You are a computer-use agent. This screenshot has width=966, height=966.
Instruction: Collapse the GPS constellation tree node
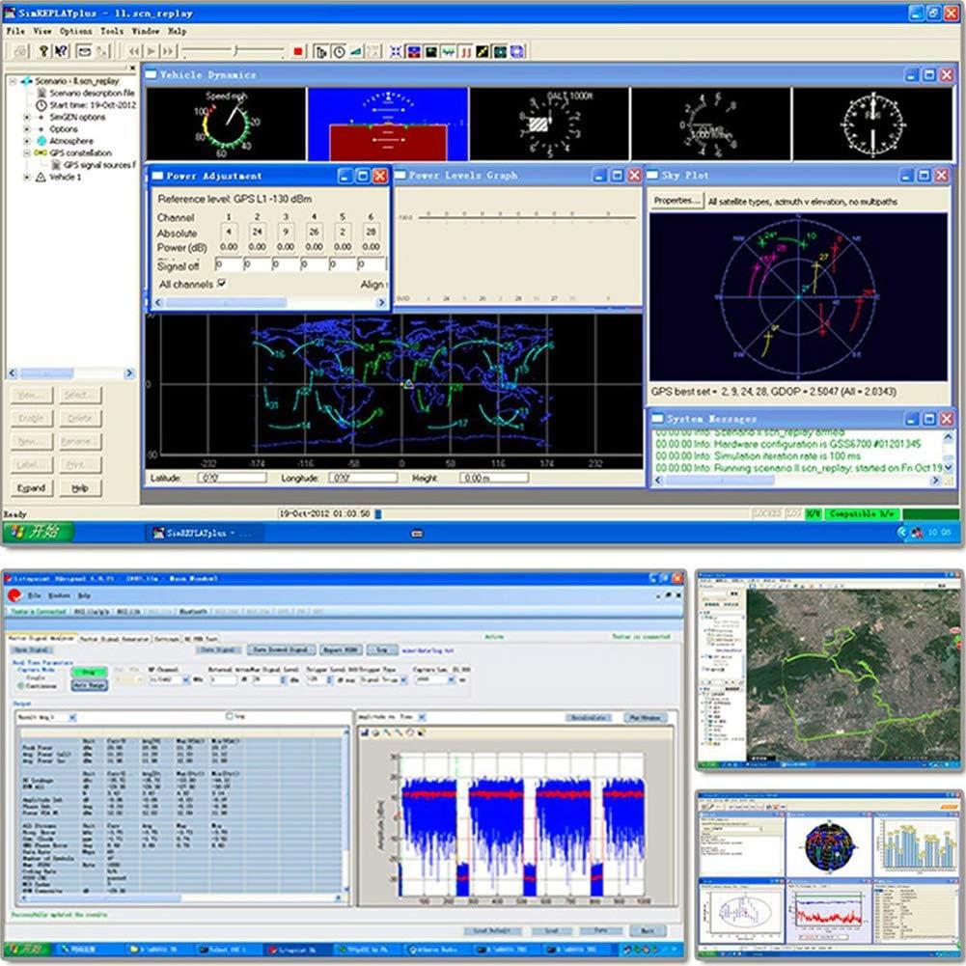click(27, 153)
